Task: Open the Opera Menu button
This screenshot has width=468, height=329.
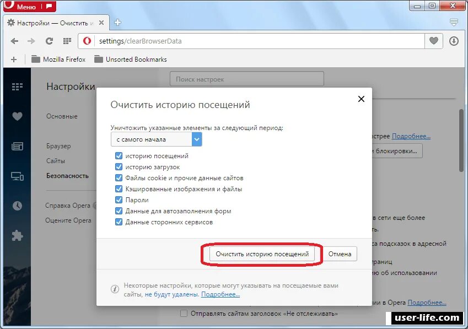Action: 23,6
